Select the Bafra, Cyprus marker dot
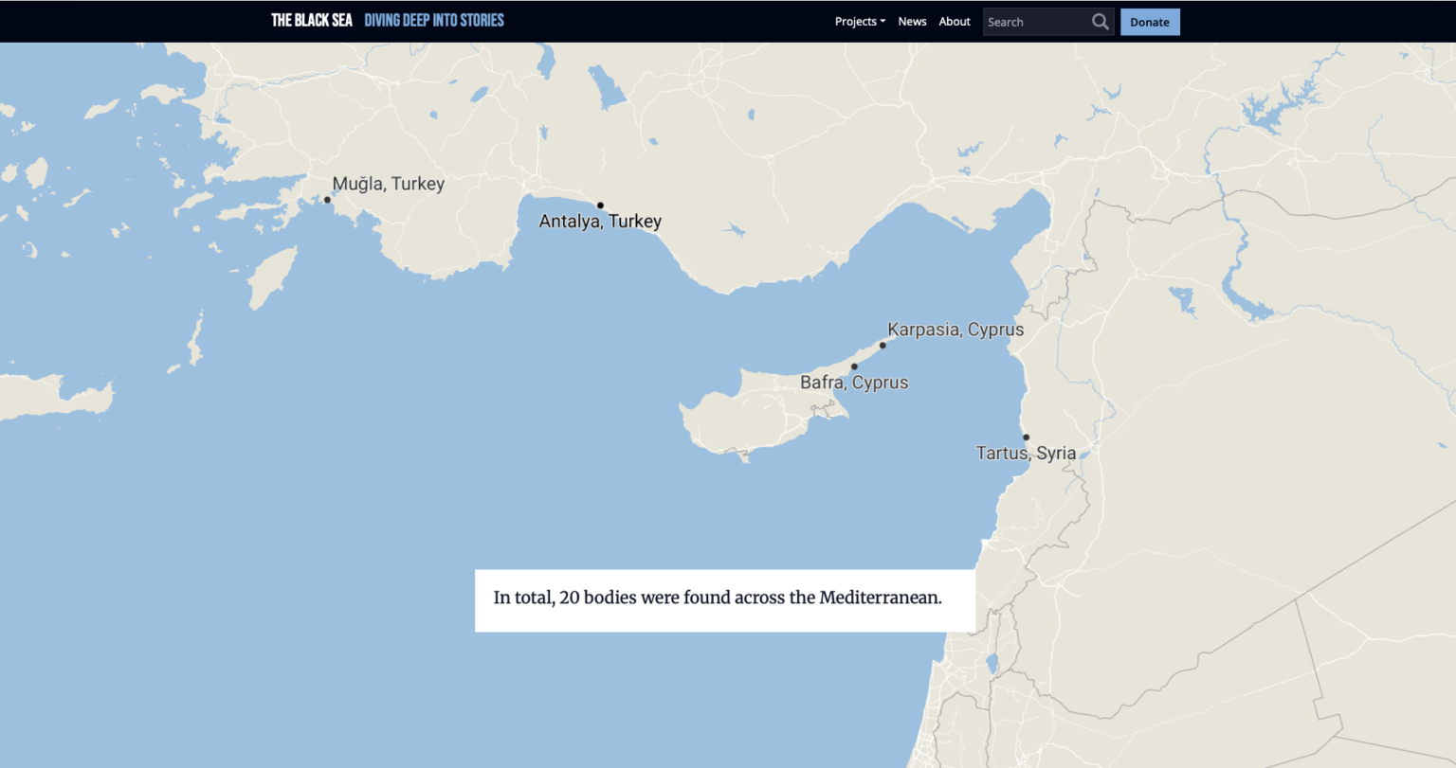 point(854,366)
